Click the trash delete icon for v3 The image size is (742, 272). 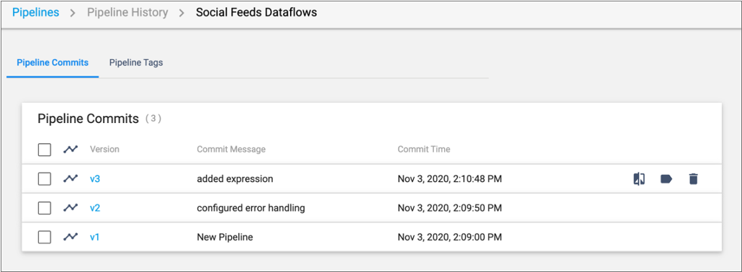(x=693, y=178)
